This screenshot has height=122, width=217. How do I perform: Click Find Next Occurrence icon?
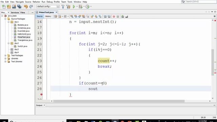(x=80, y=17)
